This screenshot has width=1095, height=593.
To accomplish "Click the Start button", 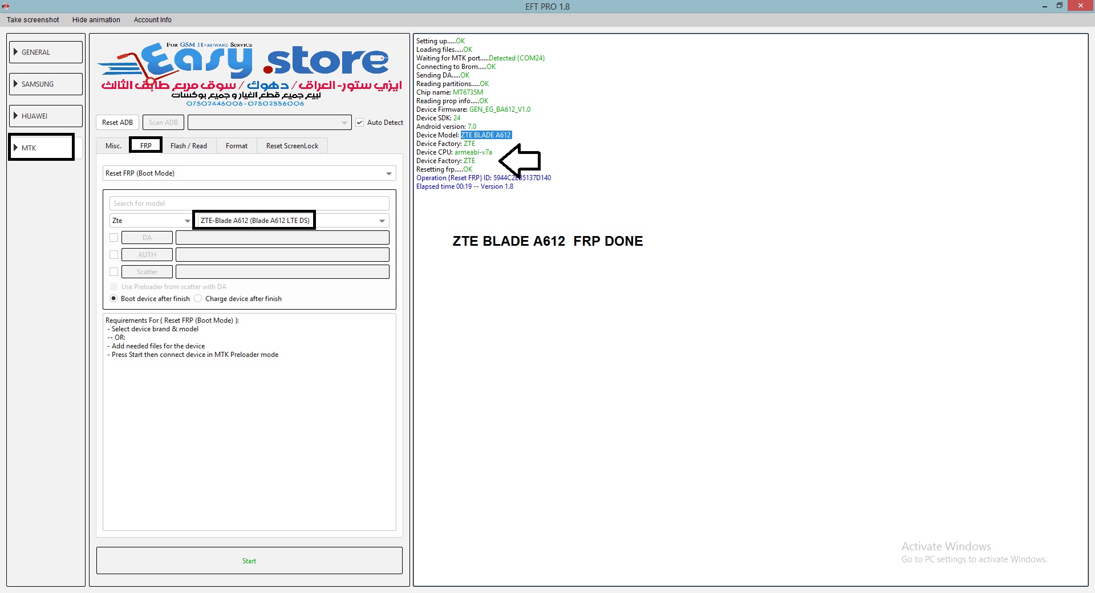I will tap(249, 561).
